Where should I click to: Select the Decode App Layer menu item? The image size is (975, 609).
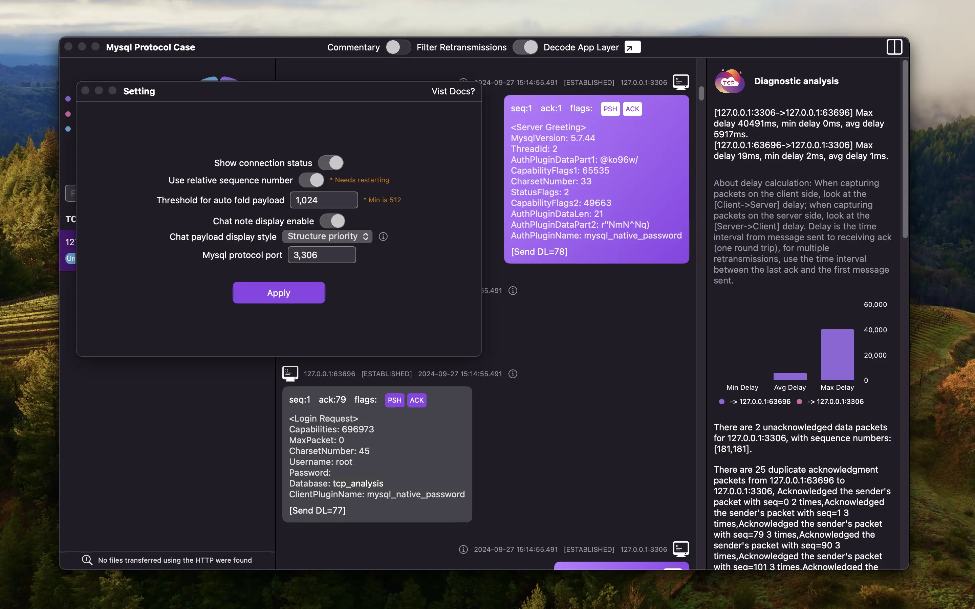pyautogui.click(x=590, y=47)
